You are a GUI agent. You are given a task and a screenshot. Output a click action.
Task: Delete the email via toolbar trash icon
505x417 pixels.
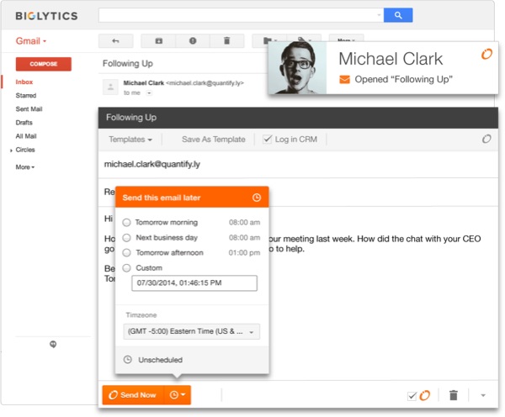coord(226,40)
